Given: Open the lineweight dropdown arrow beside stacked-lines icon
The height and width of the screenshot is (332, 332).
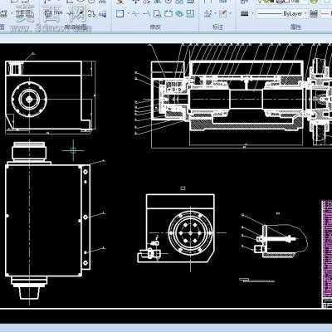Looking at the screenshot, I should [252, 13].
